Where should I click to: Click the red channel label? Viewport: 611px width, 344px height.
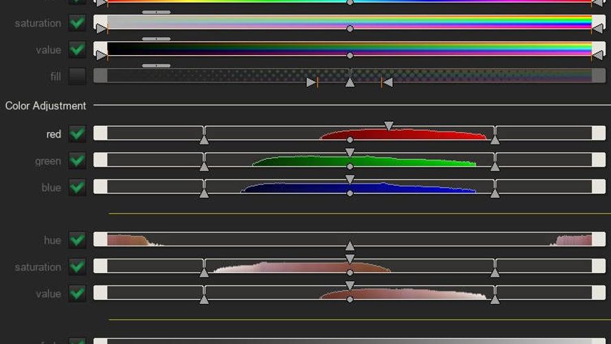point(54,134)
